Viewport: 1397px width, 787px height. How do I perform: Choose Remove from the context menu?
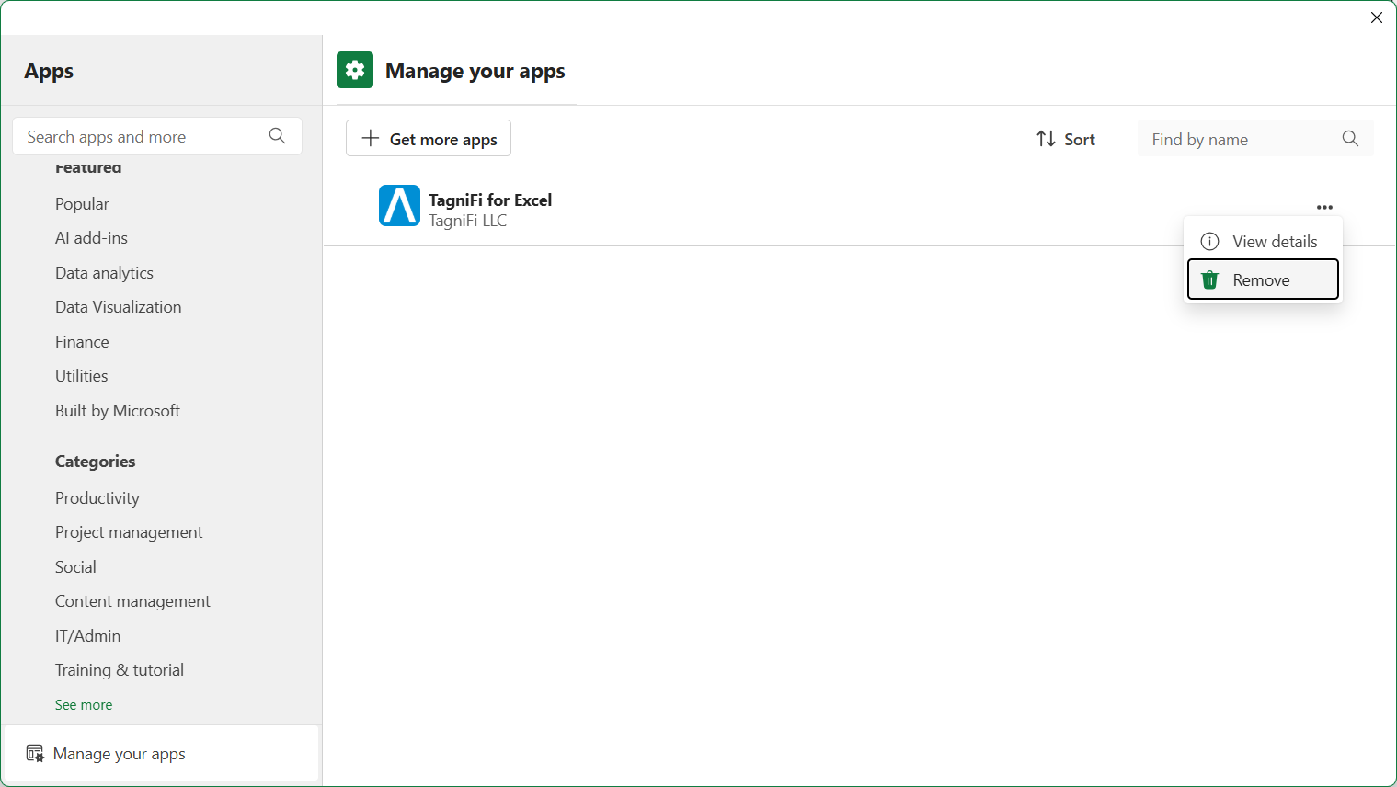coord(1263,279)
